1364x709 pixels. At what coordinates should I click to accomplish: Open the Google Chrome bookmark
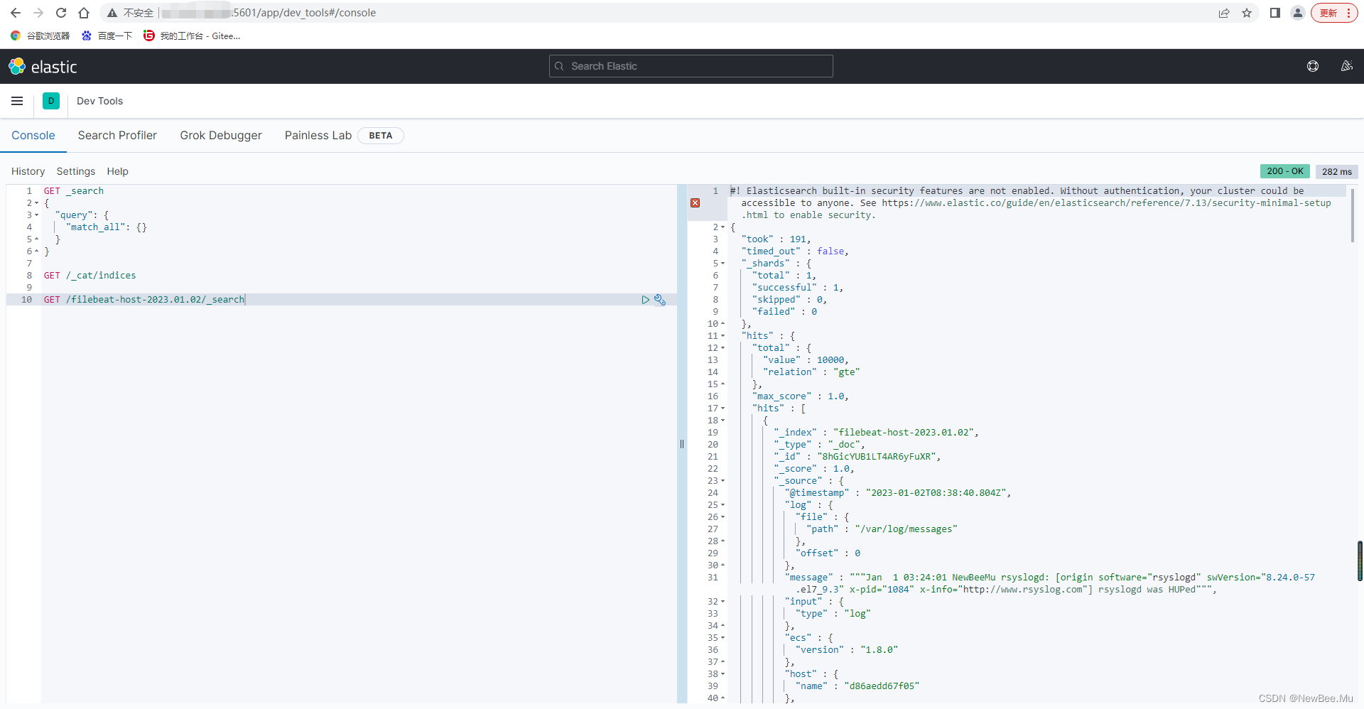pos(40,36)
